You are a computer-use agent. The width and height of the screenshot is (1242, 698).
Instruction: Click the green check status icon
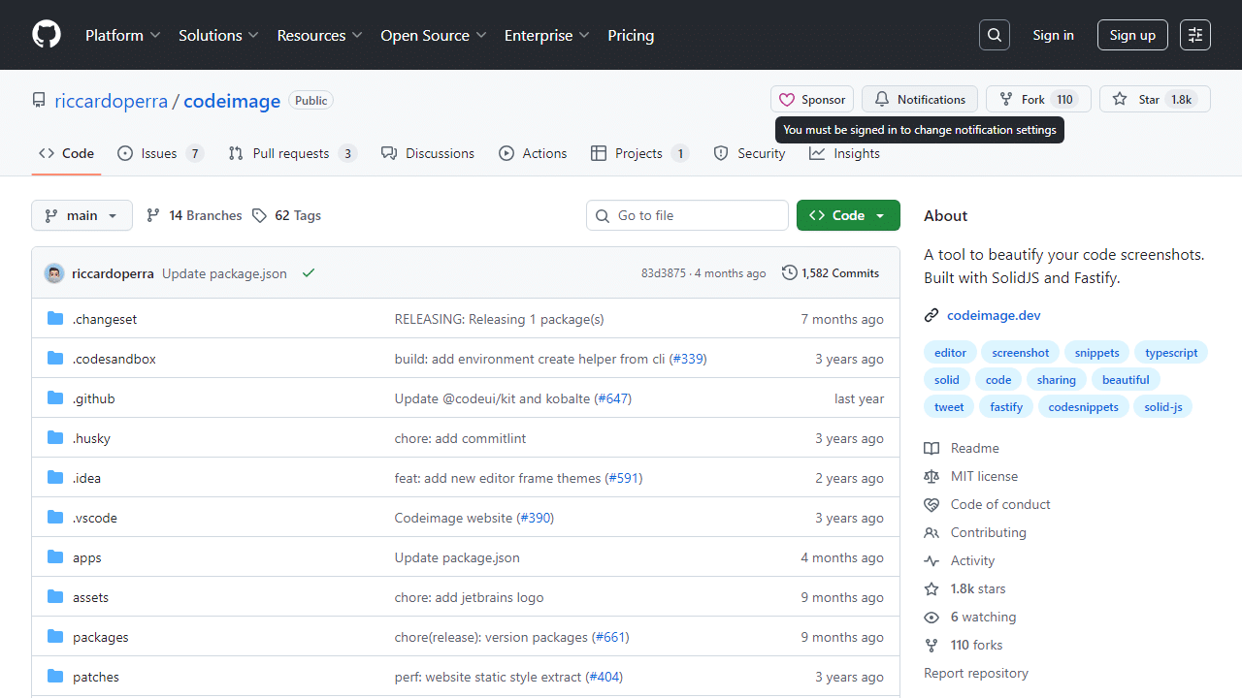tap(309, 273)
